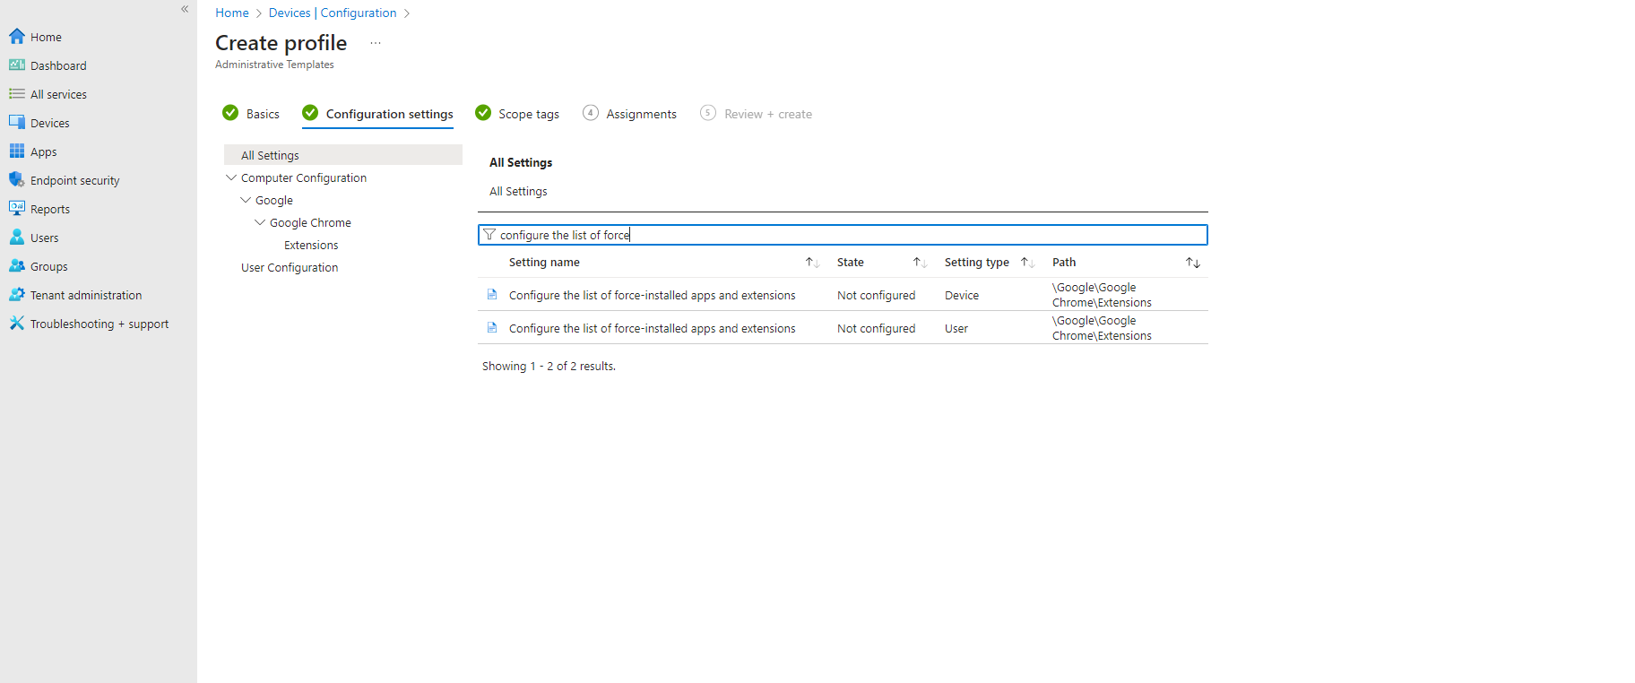
Task: Open the Device force-installed extensions setting
Action: tap(653, 295)
